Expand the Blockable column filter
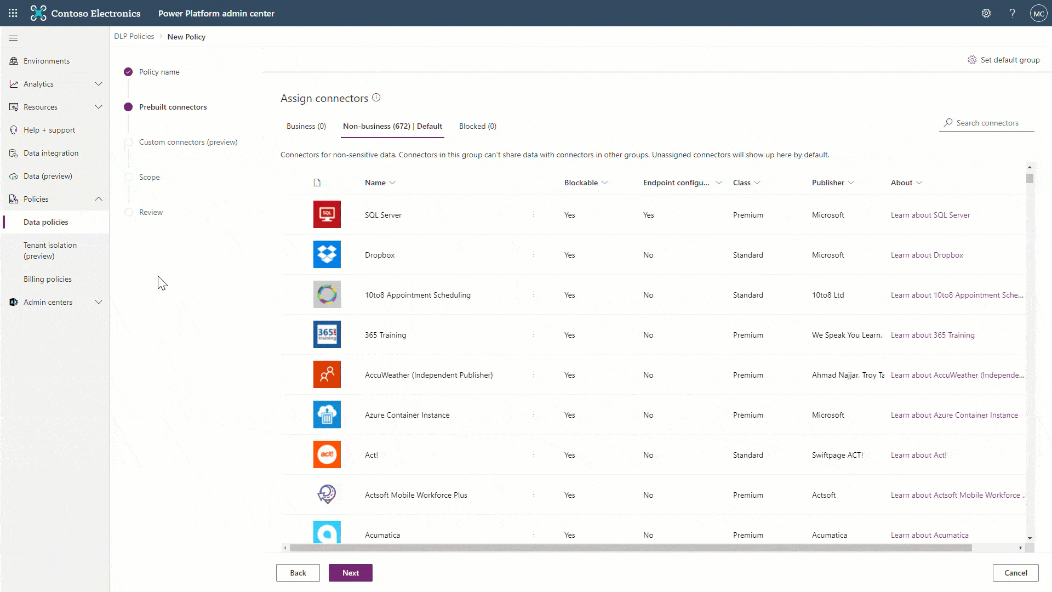Viewport: 1052px width, 592px height. tap(605, 182)
